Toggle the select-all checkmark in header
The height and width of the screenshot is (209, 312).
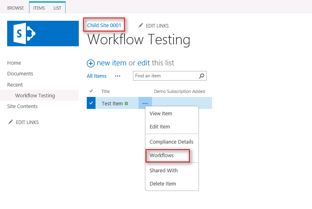click(91, 91)
